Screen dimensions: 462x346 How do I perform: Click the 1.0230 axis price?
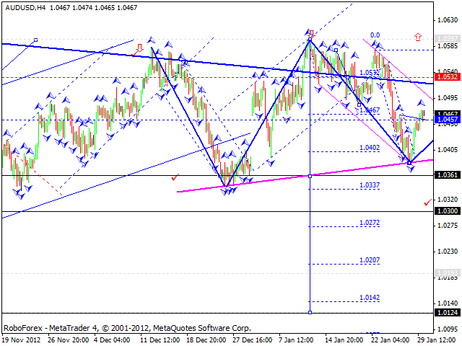pyautogui.click(x=448, y=252)
